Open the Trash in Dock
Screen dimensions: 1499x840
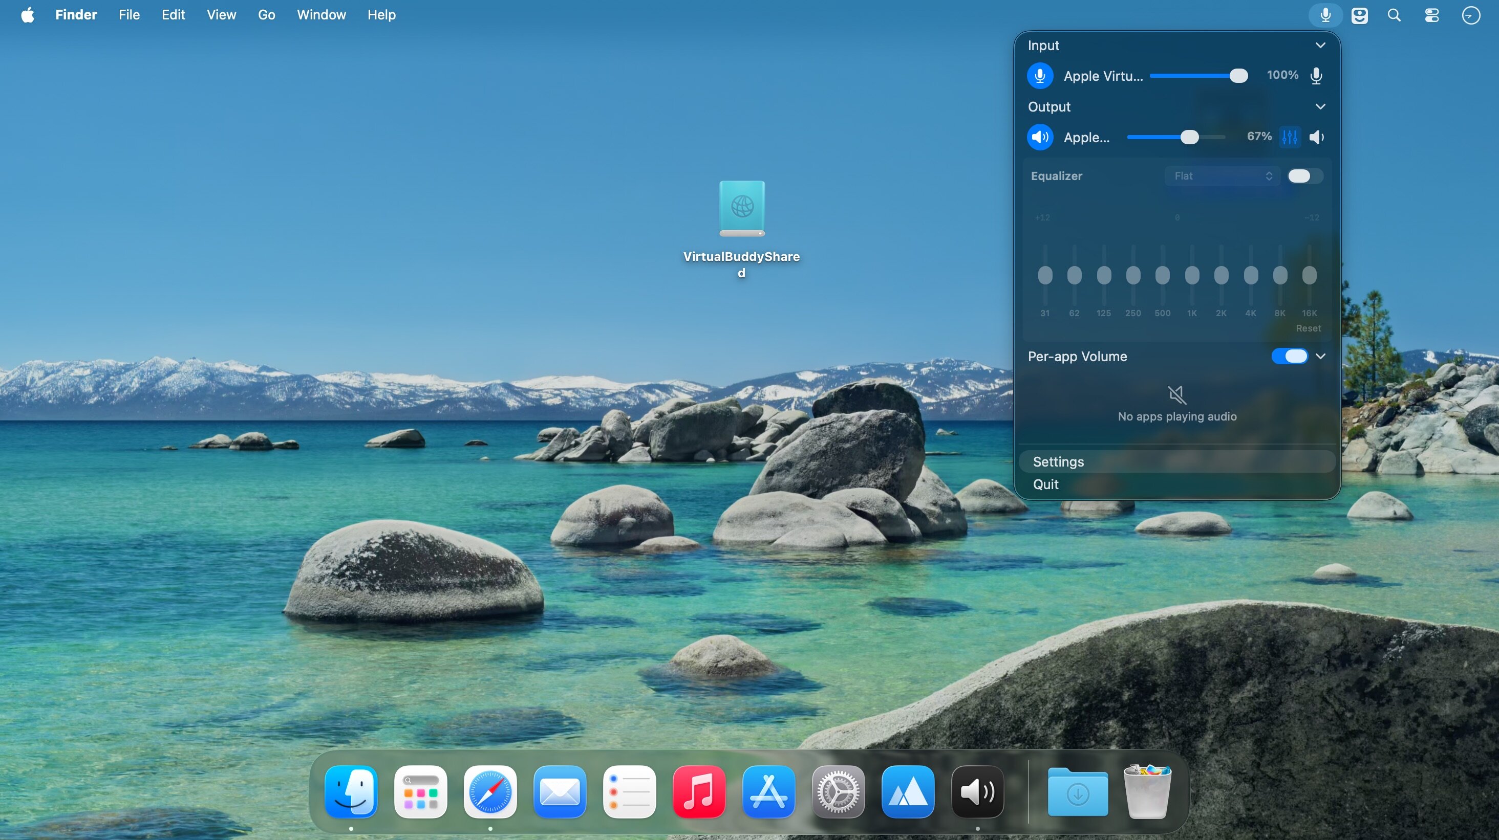(x=1147, y=792)
